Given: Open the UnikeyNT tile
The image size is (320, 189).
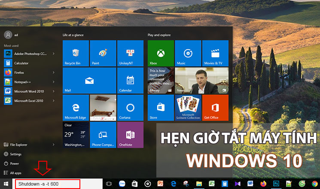Looking at the screenshot, I should pos(130,53).
